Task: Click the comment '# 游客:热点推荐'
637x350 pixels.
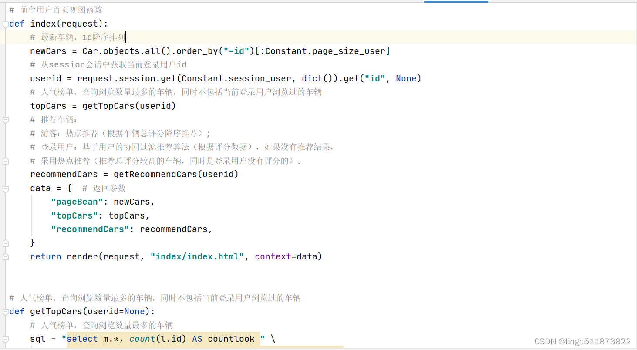Action: tap(120, 133)
